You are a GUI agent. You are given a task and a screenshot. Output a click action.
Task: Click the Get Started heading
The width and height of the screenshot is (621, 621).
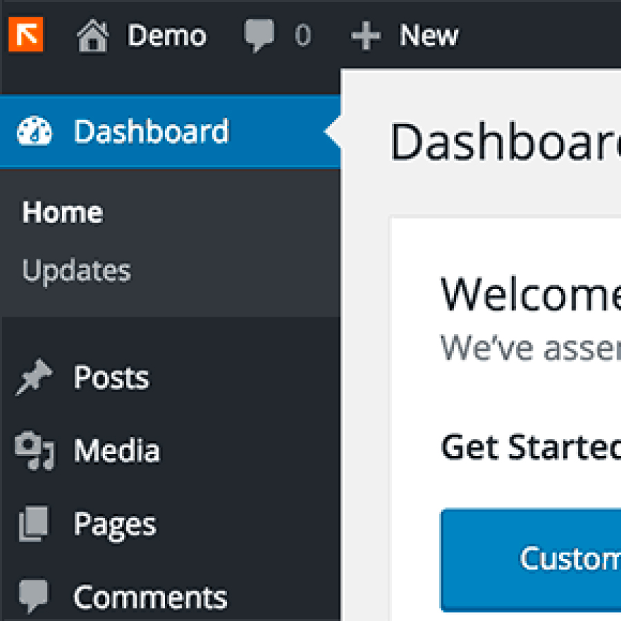click(x=531, y=448)
